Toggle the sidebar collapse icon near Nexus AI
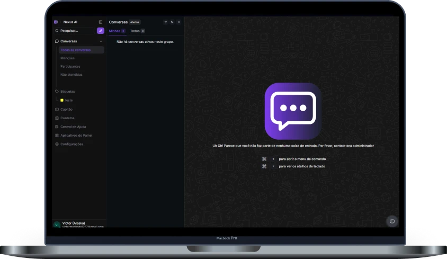The width and height of the screenshot is (447, 259). [101, 22]
